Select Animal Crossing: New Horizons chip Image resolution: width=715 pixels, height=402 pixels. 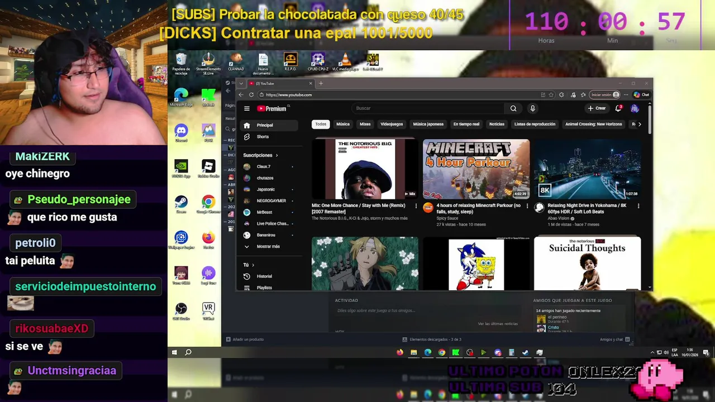(x=593, y=124)
